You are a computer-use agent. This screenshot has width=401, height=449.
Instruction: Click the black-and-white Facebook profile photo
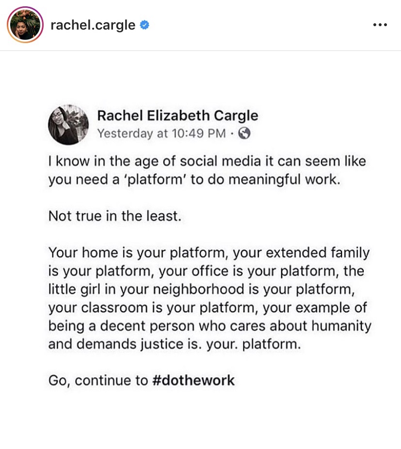tap(68, 125)
